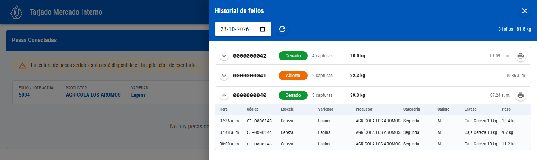
Task: Select capture code CJ-0000143
Action: 259,121
